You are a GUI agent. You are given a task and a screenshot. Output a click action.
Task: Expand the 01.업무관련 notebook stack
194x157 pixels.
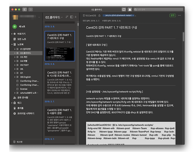(x=15, y=49)
